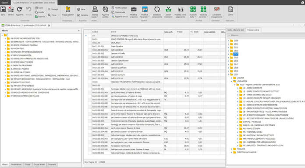
Task: Open the Prezzari online tab
Action: 253,30
